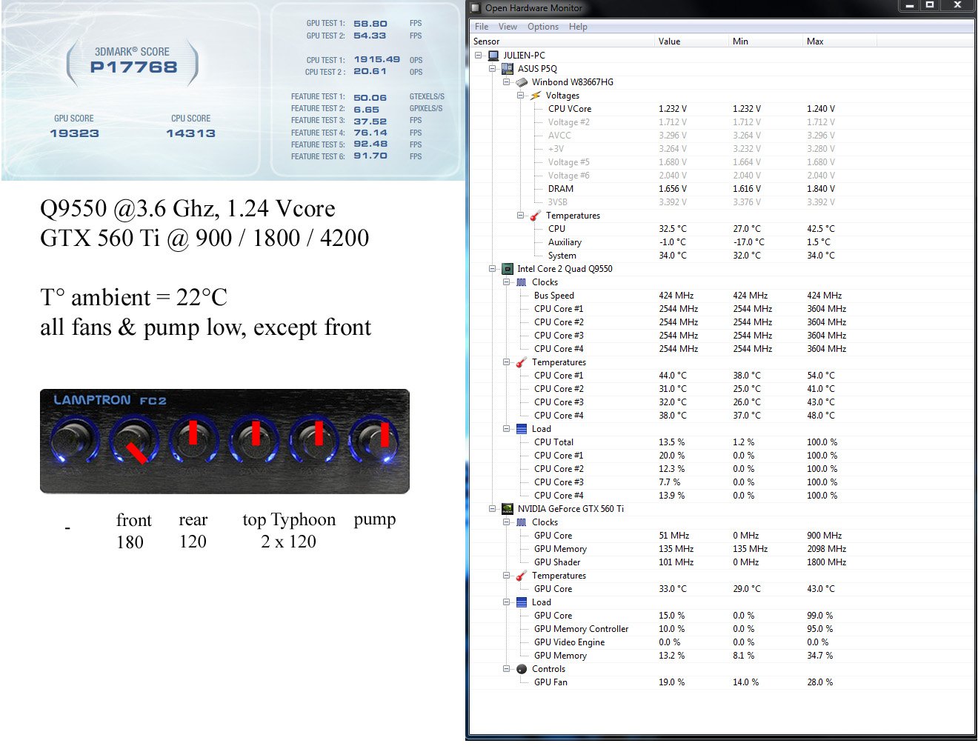
Task: Collapse the Intel Core 2 Quad Q9550 node
Action: click(x=493, y=269)
